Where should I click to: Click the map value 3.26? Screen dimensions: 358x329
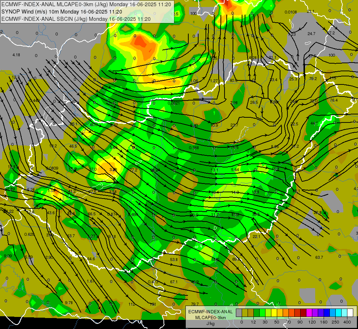(x=113, y=170)
